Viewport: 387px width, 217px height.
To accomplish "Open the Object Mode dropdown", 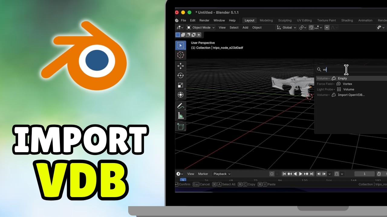I will (201, 27).
